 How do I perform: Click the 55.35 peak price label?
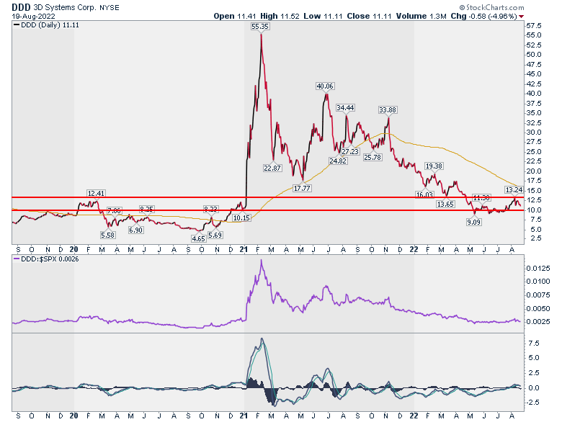260,26
